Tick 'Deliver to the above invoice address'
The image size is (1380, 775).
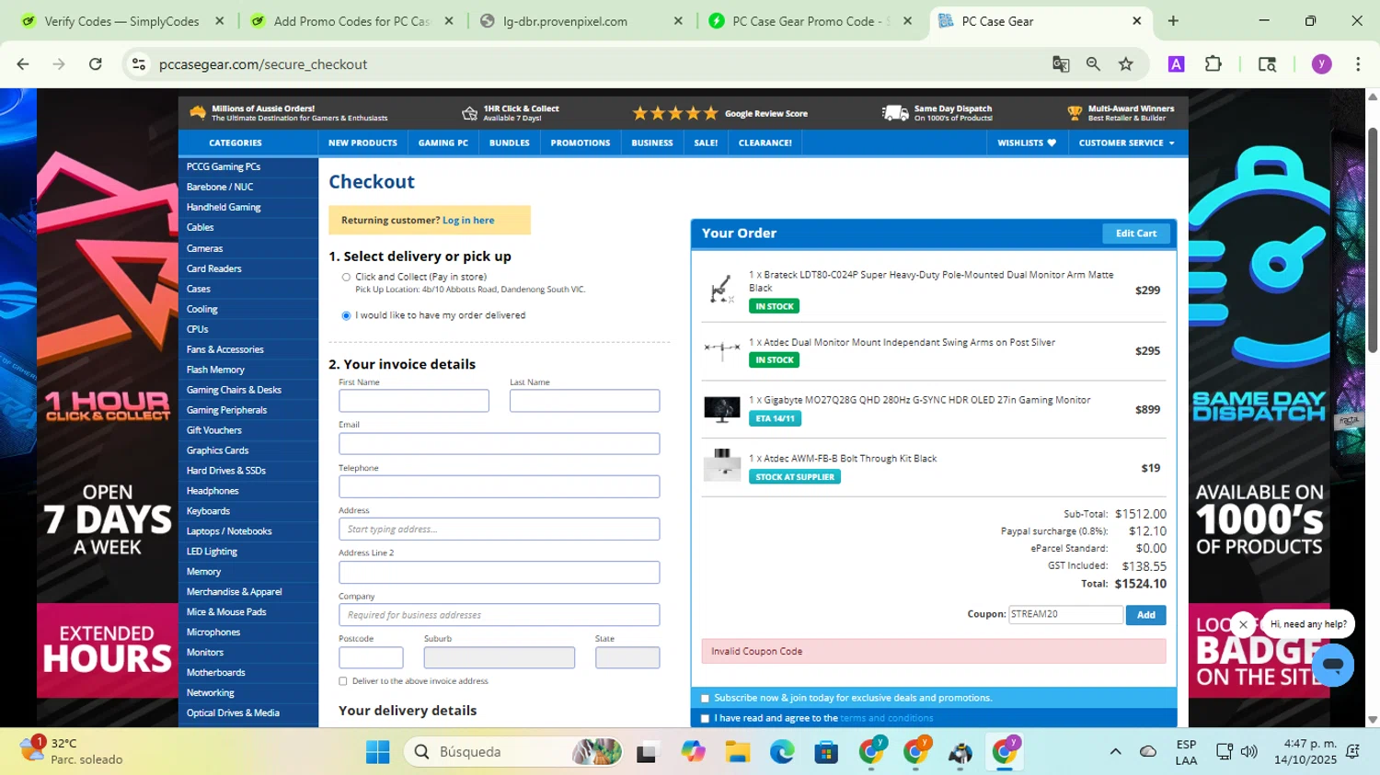343,681
